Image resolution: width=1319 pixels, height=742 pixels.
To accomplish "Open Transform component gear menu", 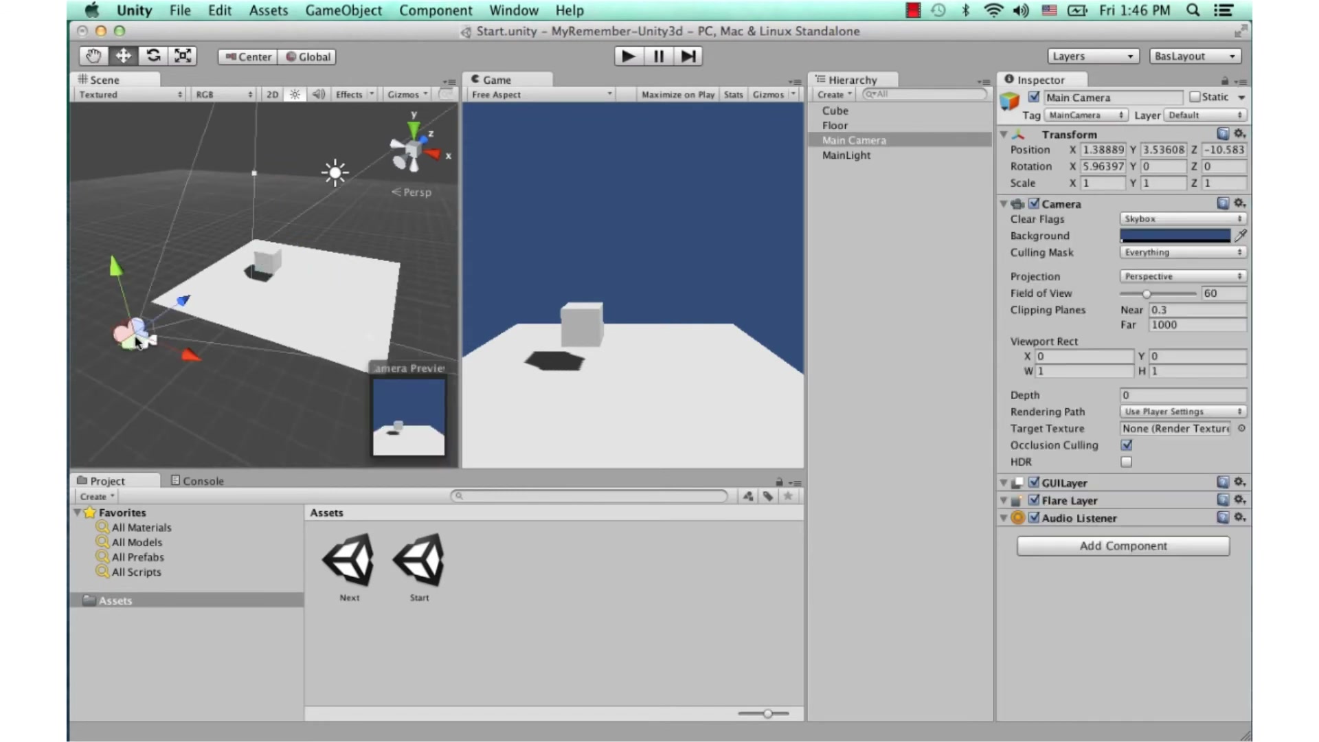I will pos(1239,134).
